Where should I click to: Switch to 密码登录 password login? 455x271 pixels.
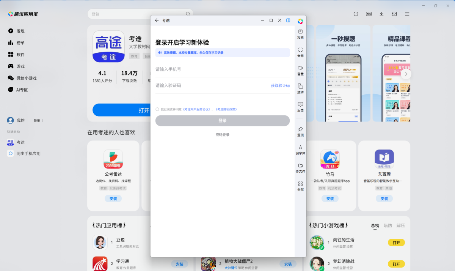click(x=222, y=134)
